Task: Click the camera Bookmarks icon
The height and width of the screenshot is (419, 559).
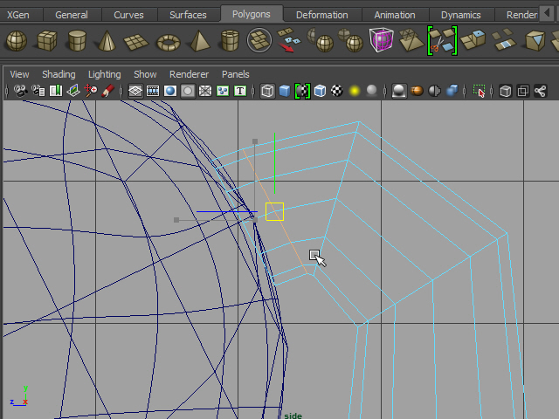Action: tap(56, 91)
